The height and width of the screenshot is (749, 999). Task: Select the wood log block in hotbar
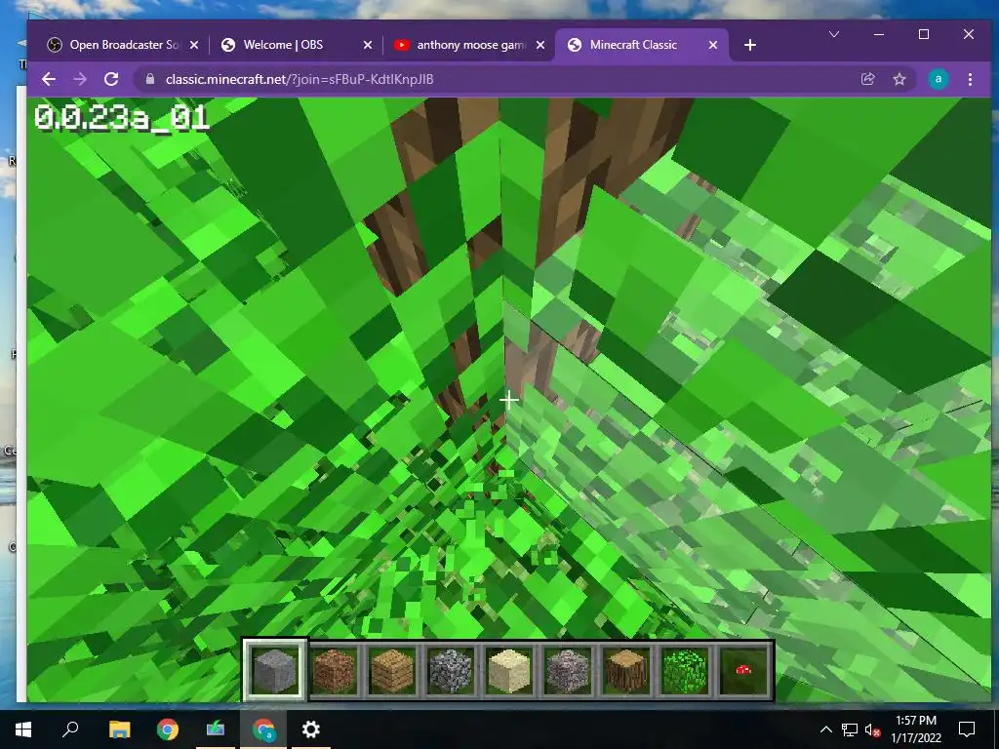coord(625,670)
